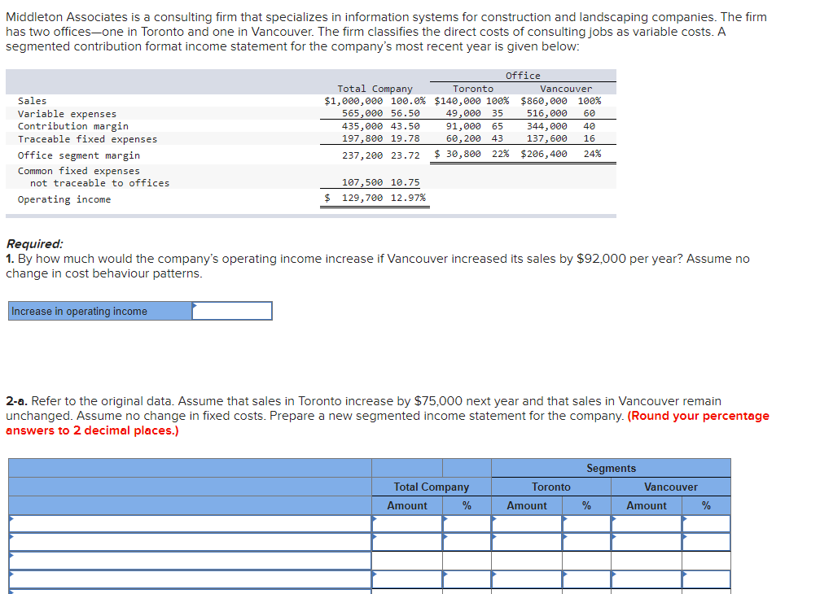Click the 565,000 variable expenses value
The height and width of the screenshot is (594, 820).
click(362, 113)
